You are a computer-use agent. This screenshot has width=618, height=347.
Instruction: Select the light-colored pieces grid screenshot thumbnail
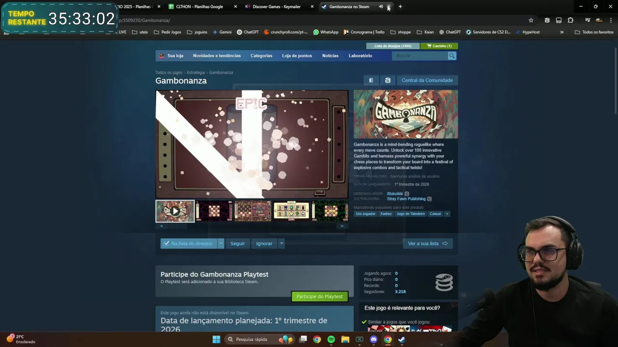coord(291,211)
